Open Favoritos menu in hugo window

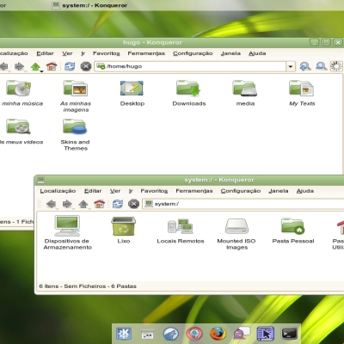point(107,53)
